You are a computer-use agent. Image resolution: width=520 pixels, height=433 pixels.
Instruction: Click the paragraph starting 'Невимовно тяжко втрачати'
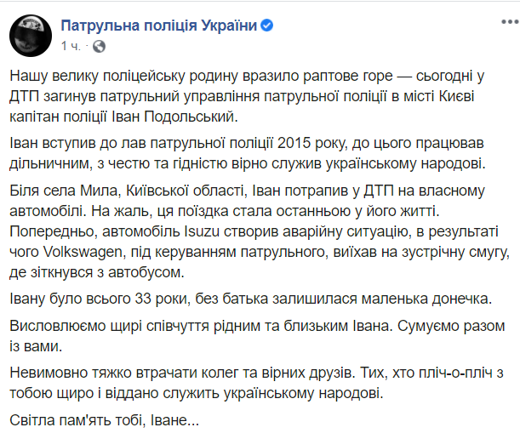[x=255, y=384]
